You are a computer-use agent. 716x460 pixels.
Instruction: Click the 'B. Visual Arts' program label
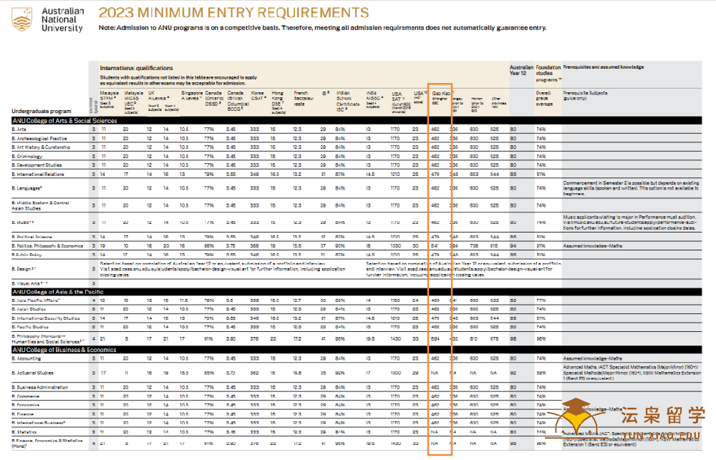click(29, 283)
